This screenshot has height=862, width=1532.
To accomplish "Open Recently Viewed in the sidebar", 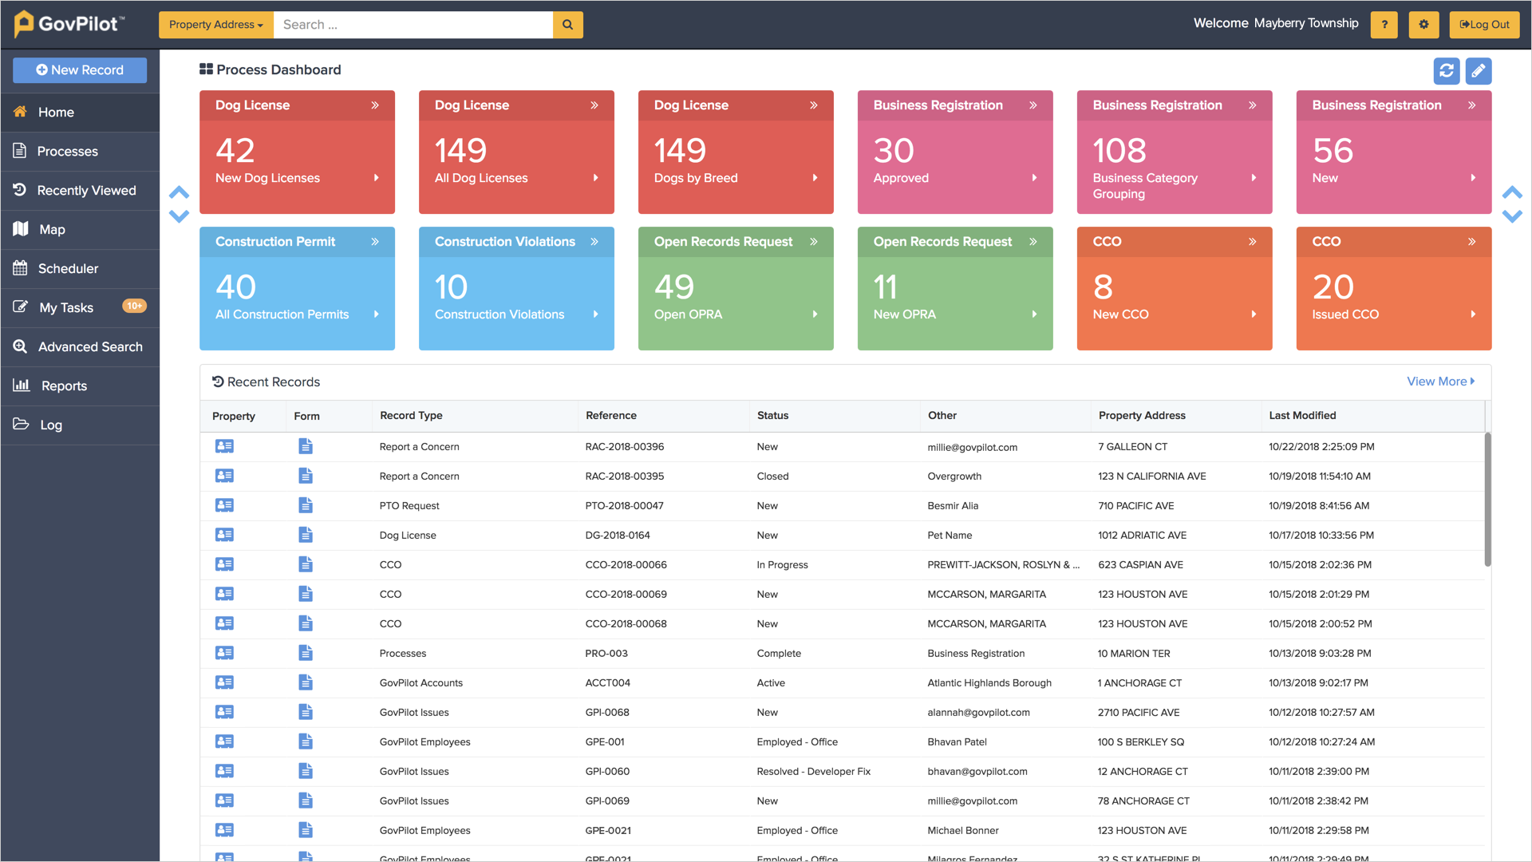I will [80, 191].
